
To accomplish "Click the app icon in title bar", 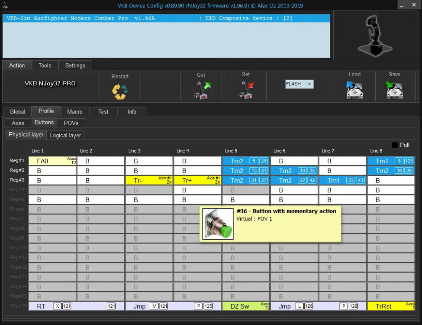I will pyautogui.click(x=5, y=6).
